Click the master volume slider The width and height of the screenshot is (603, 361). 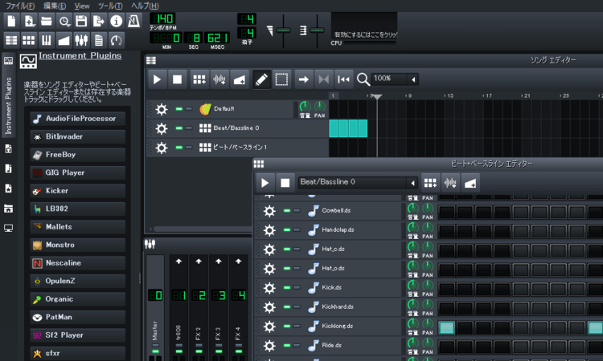click(x=285, y=30)
